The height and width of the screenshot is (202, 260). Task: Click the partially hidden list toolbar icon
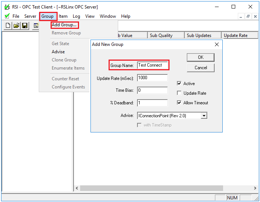36,26
